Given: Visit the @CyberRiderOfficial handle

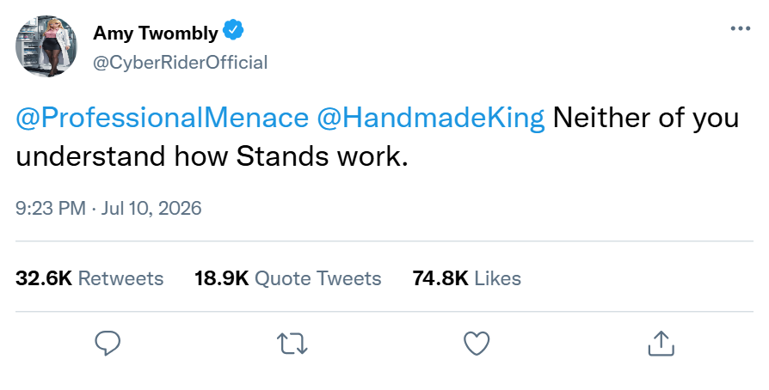Looking at the screenshot, I should pyautogui.click(x=180, y=63).
